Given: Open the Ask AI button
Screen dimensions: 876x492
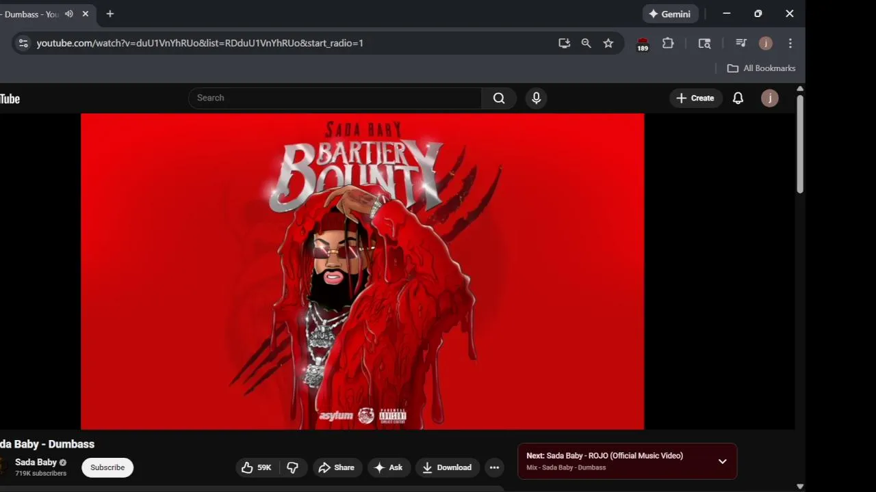Looking at the screenshot, I should pyautogui.click(x=388, y=467).
